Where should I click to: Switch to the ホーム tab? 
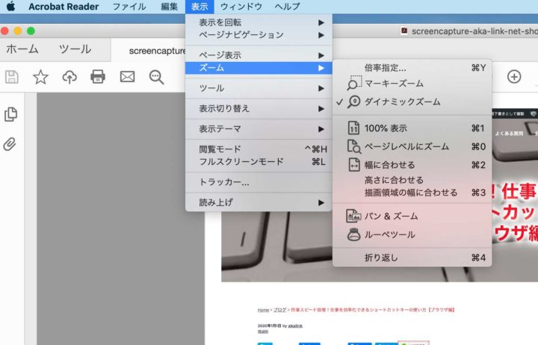click(x=22, y=49)
